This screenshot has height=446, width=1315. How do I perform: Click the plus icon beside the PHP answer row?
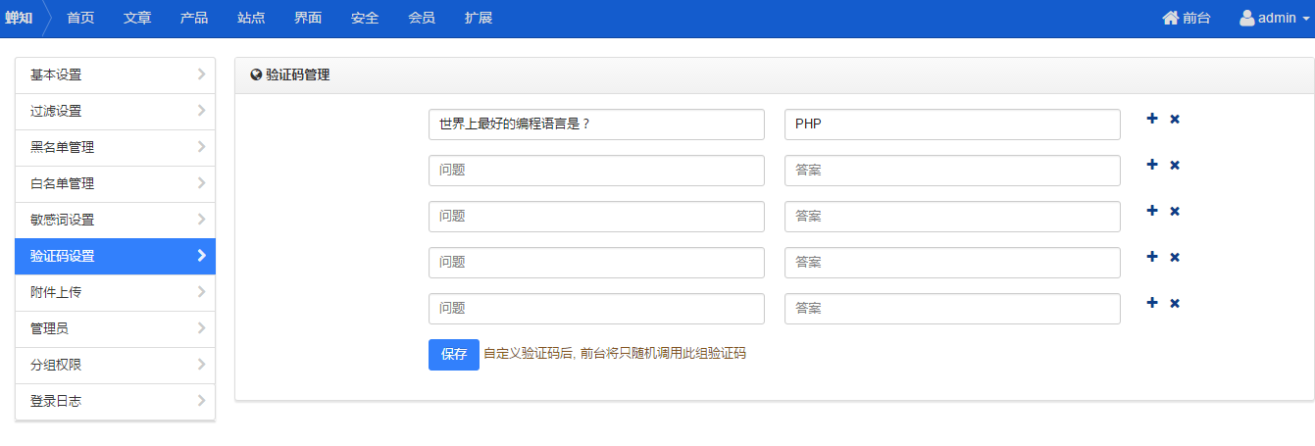click(x=1152, y=119)
